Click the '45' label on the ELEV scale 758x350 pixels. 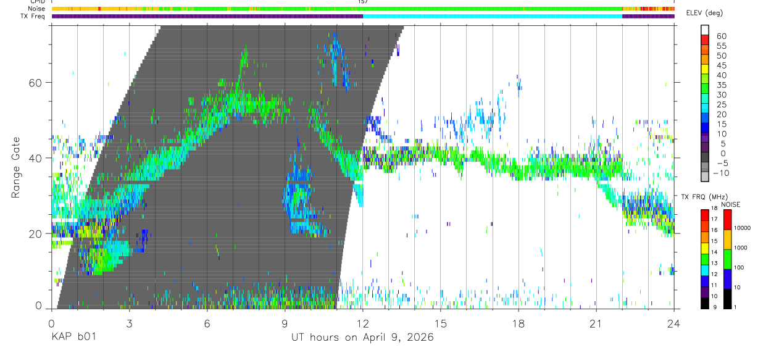pos(720,65)
